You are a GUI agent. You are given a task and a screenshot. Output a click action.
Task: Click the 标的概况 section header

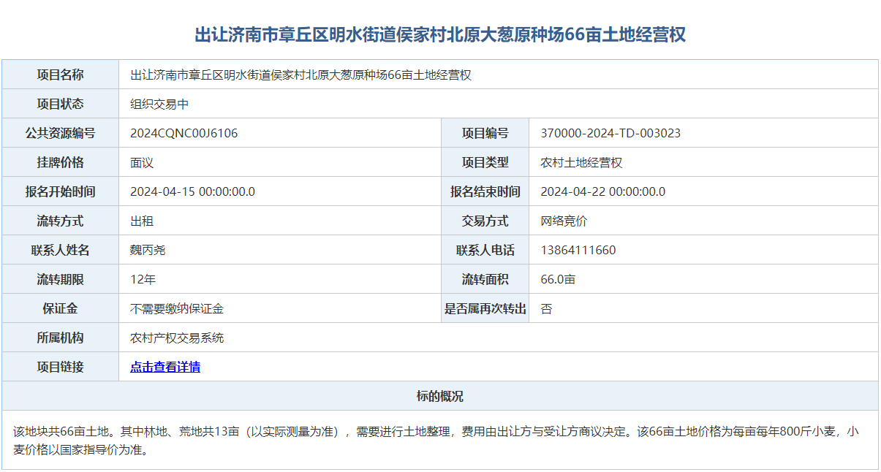click(x=440, y=396)
